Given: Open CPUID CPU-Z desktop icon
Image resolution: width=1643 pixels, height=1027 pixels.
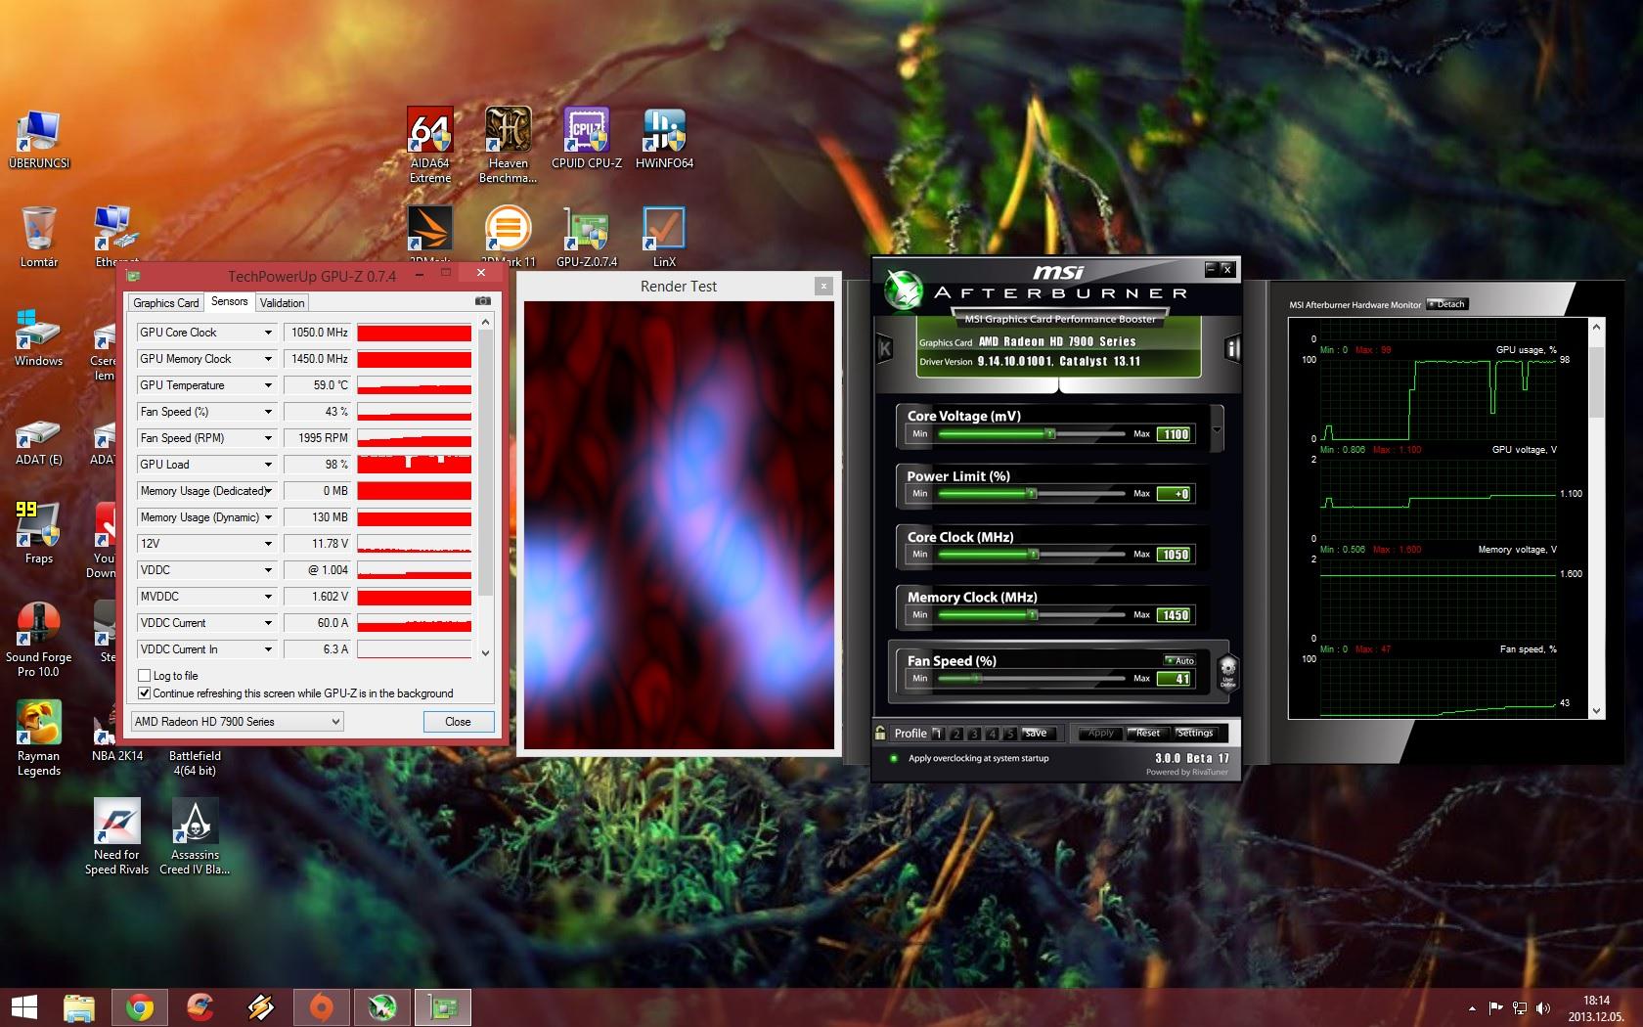Looking at the screenshot, I should pos(587,138).
